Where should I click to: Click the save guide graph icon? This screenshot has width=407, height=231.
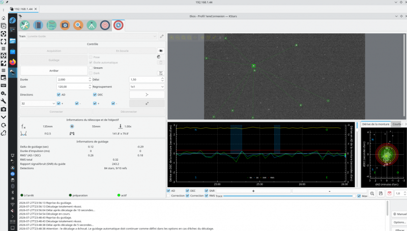coord(381,193)
